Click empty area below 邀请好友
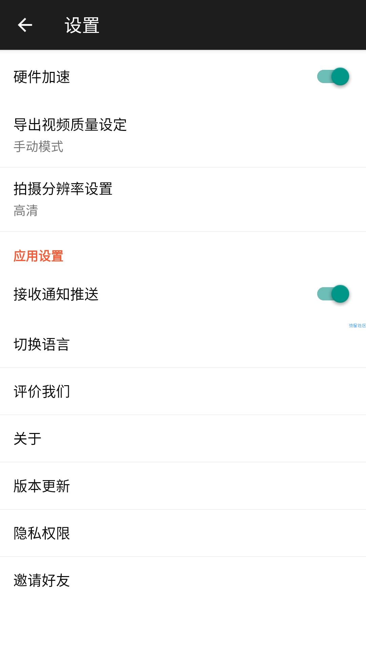Viewport: 366px width, 651px height. click(183, 627)
